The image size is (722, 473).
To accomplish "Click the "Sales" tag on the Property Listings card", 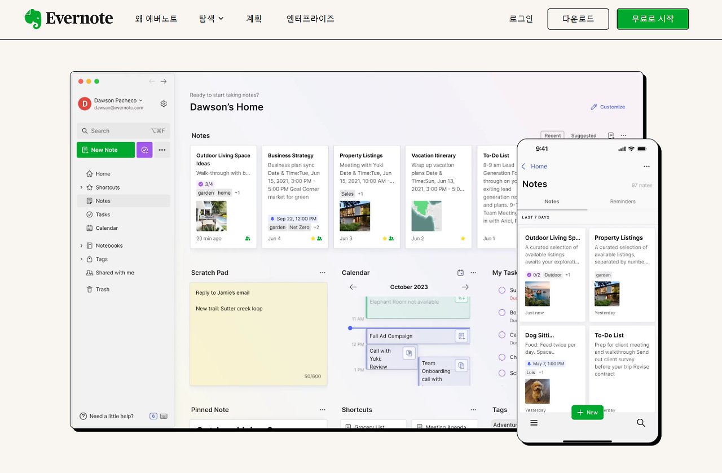I will [347, 194].
